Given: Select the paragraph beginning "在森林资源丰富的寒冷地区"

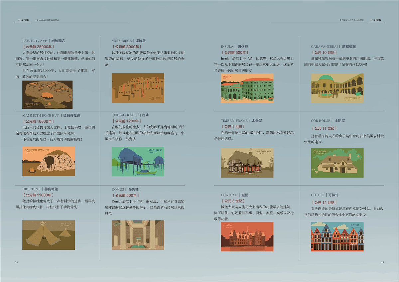Looking at the screenshot, I should click(254, 135).
